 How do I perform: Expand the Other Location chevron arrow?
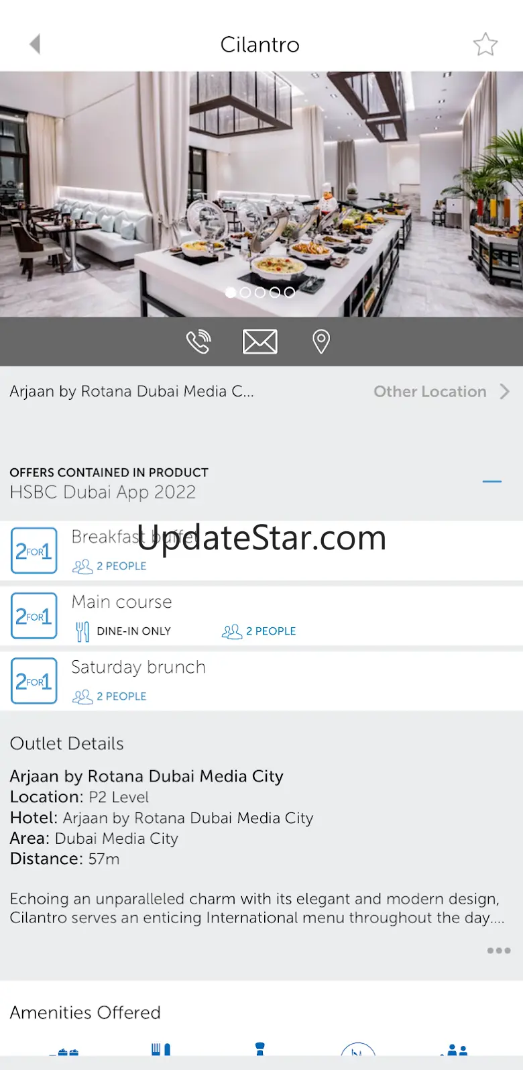point(505,392)
